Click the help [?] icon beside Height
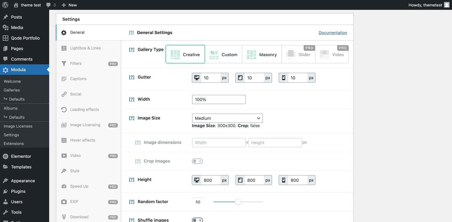 pos(132,180)
